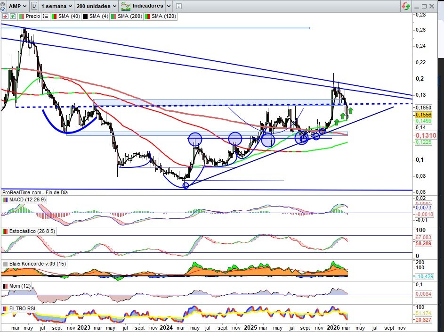444x332 pixels.
Task: Click the D daily mode button
Action: point(34,6)
